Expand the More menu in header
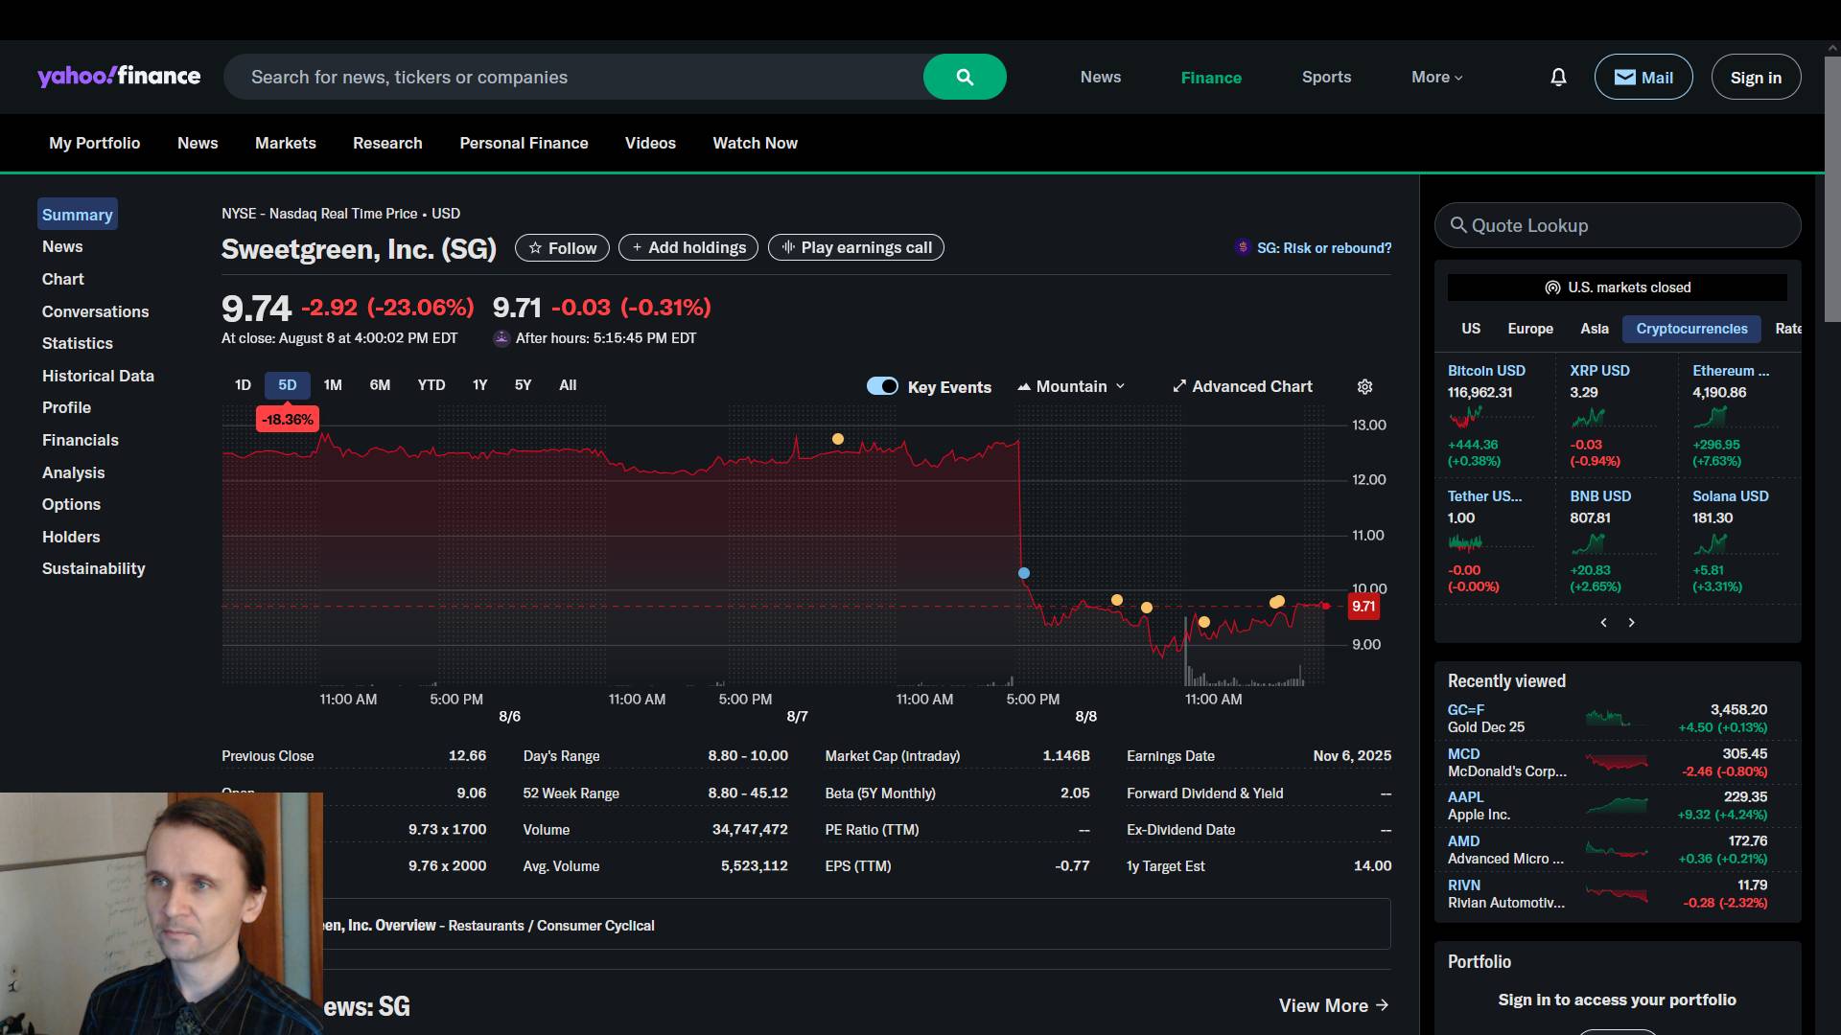The height and width of the screenshot is (1035, 1841). pyautogui.click(x=1436, y=77)
